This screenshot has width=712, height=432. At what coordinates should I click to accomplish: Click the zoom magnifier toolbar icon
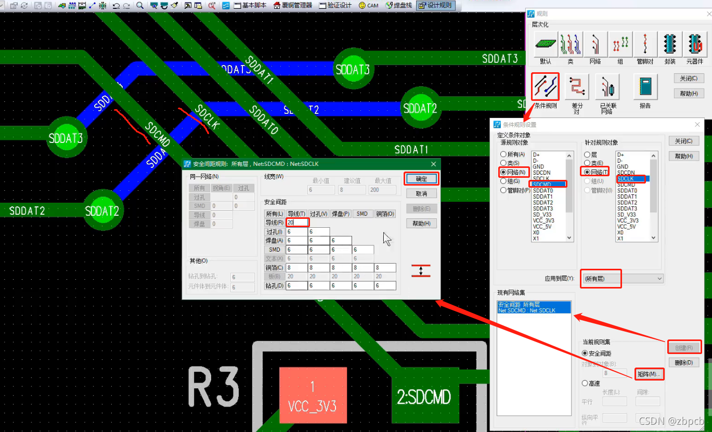click(x=140, y=6)
